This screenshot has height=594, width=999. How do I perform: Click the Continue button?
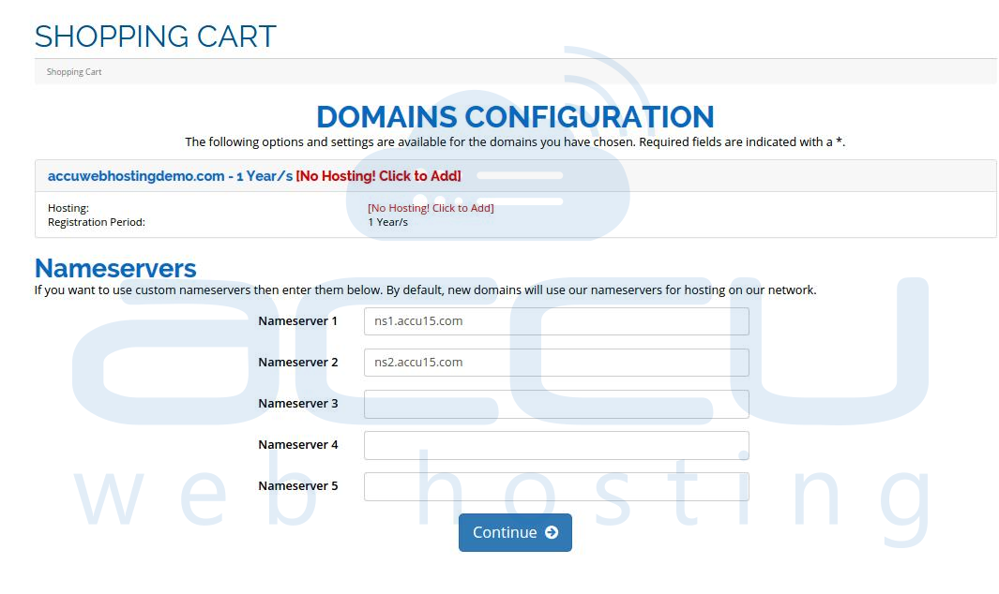tap(515, 532)
